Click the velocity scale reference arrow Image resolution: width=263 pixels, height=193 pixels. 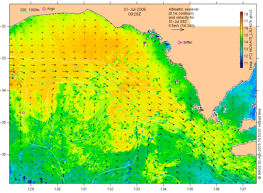point(178,30)
